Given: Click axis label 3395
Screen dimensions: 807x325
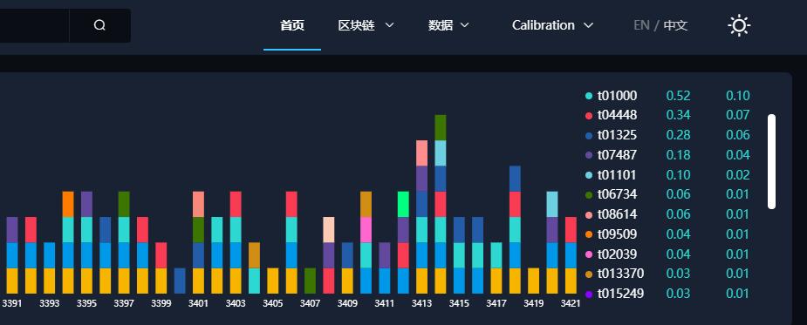Looking at the screenshot, I should pos(86,304).
